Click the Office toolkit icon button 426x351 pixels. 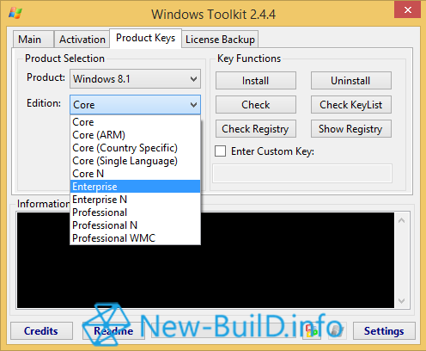(x=312, y=331)
